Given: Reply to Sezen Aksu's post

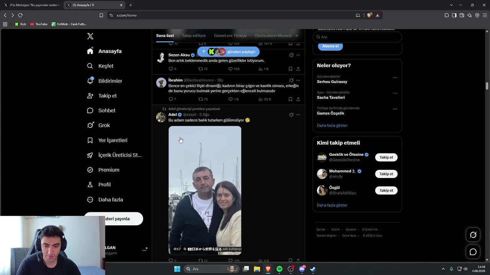Looking at the screenshot, I should (x=172, y=69).
